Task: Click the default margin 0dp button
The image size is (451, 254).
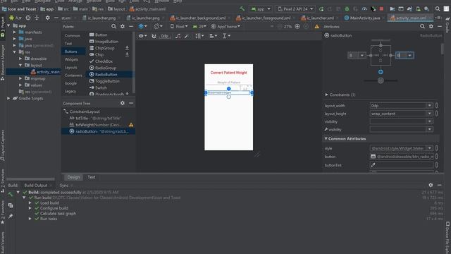Action: [164, 36]
